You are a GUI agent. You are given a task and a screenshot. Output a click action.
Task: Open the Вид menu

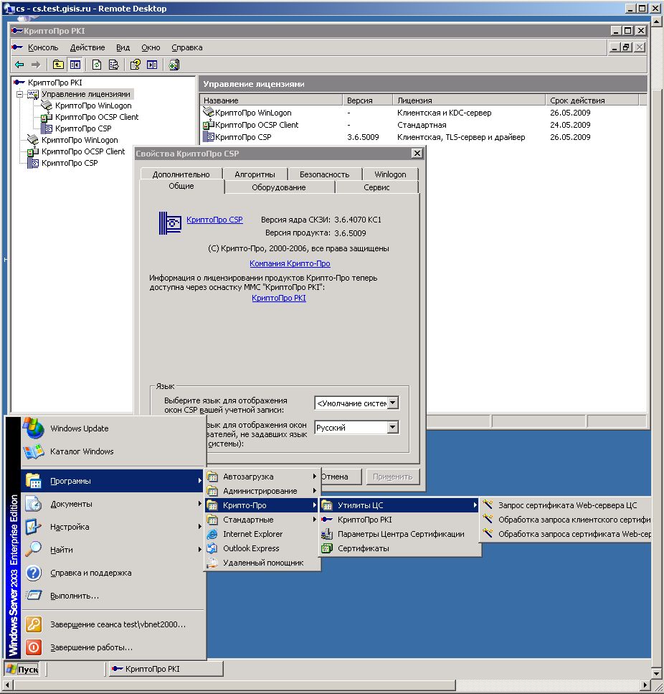[x=123, y=47]
